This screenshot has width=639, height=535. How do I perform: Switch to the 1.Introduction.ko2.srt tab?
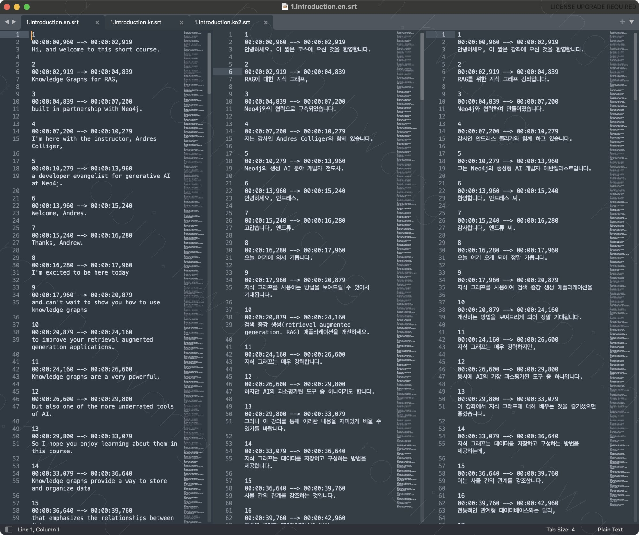222,22
